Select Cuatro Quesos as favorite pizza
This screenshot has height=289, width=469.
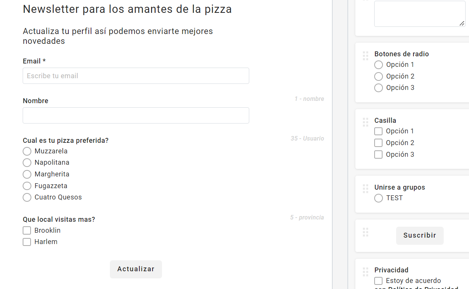(27, 198)
